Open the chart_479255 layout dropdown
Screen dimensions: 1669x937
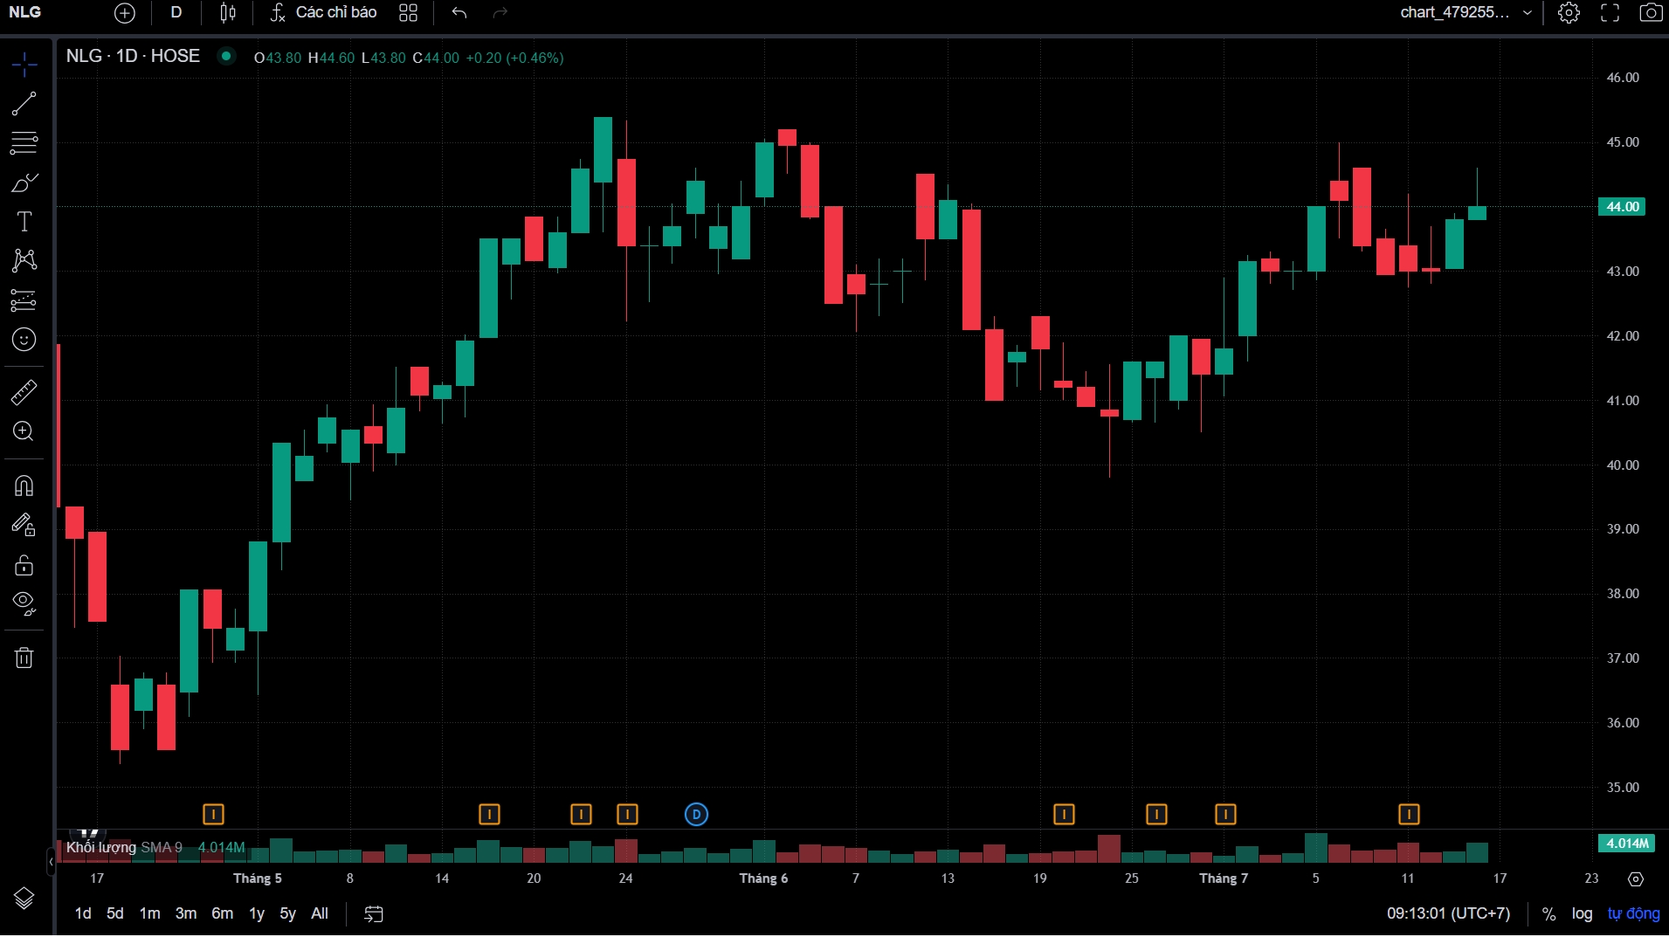point(1466,13)
